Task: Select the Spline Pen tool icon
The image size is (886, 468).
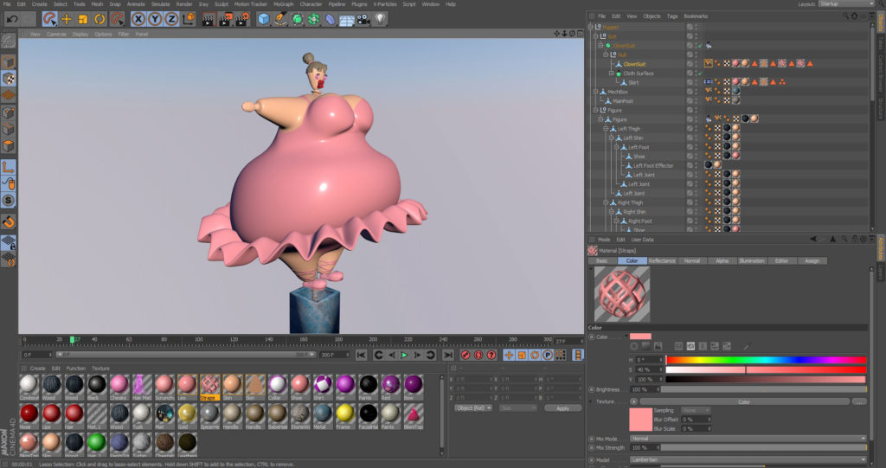Action: pyautogui.click(x=280, y=19)
